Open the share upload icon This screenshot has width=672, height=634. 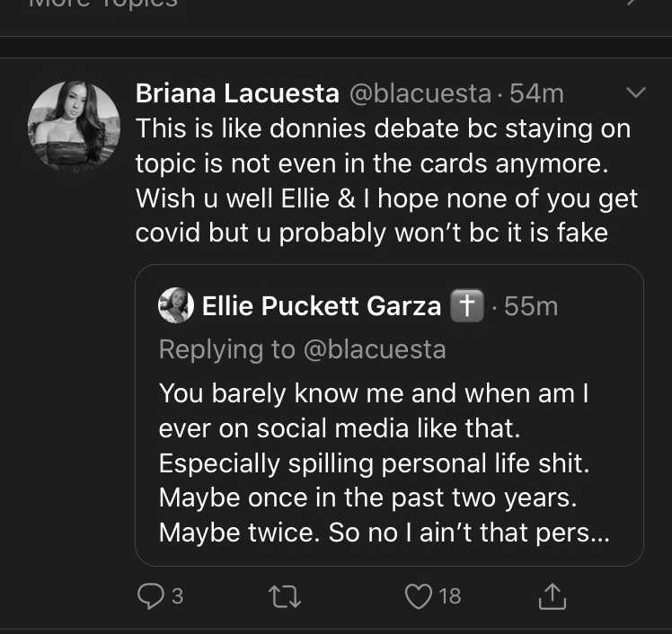click(x=552, y=596)
